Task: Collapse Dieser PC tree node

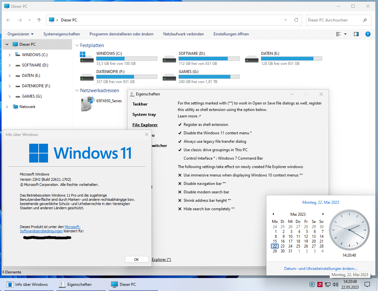Action: (x=7, y=44)
